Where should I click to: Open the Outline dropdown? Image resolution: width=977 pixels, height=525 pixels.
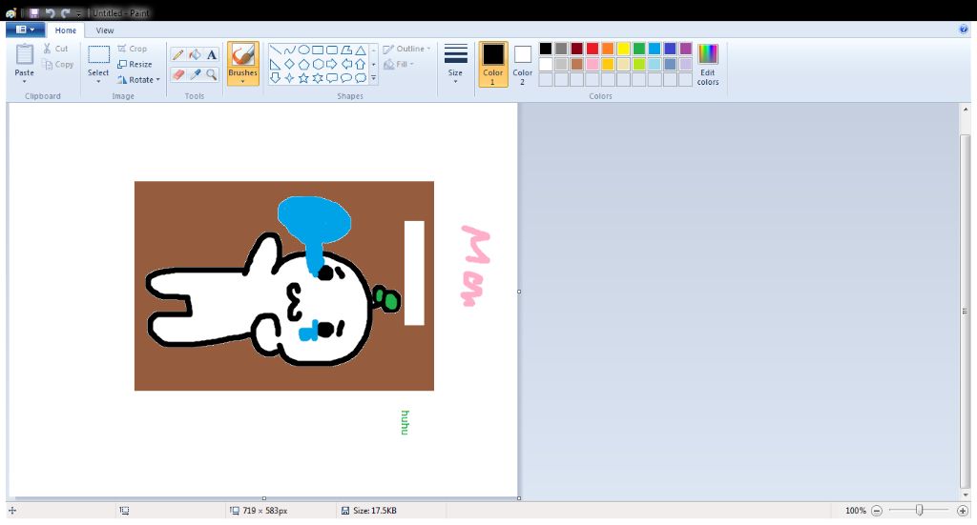click(406, 49)
